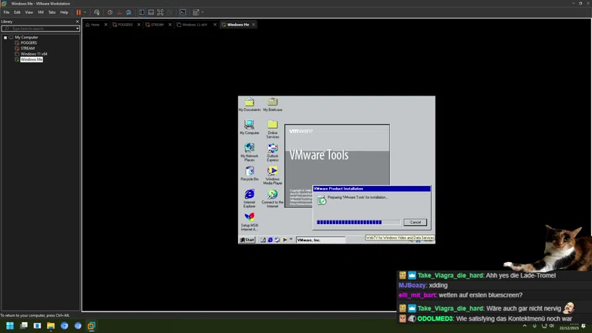Click the VMware, Inc. taskbar button

[321, 240]
